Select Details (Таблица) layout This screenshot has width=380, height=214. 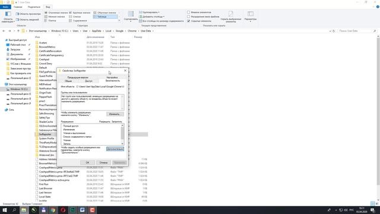click(x=105, y=17)
